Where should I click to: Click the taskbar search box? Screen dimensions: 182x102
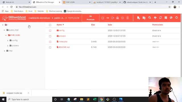[29, 99]
